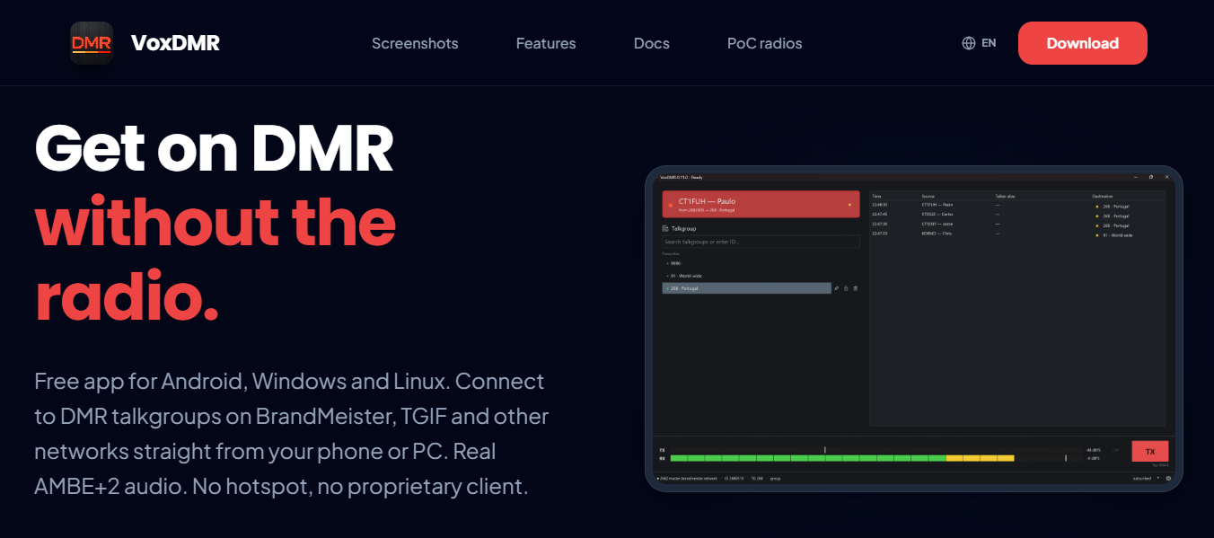Toggle the star in the Paulo log row
The image size is (1214, 538).
point(1097,207)
